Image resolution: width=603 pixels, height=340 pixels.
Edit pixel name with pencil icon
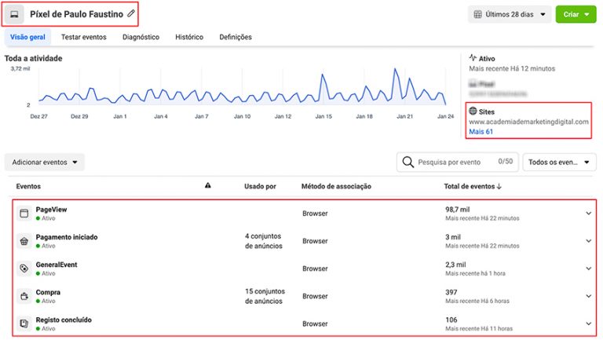click(131, 13)
